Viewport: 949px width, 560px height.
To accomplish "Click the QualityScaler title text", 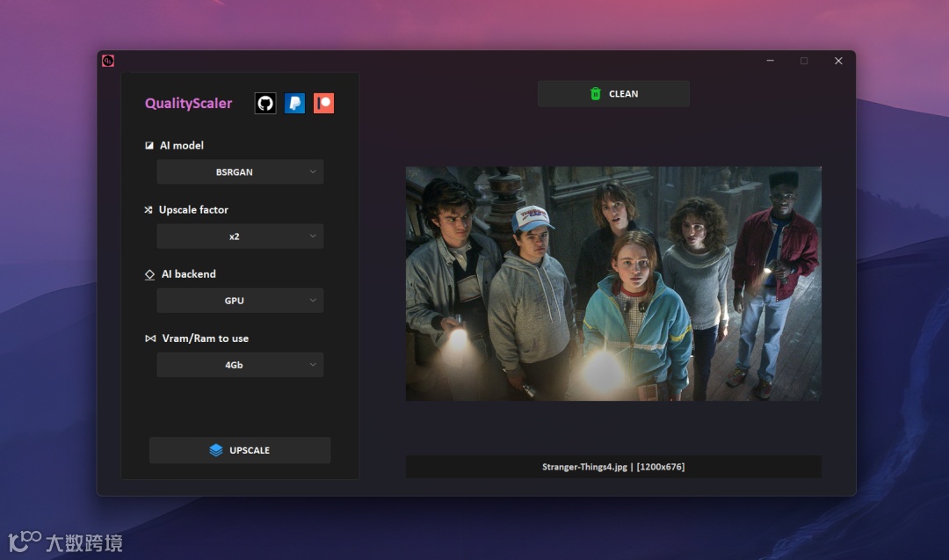I will click(x=188, y=104).
